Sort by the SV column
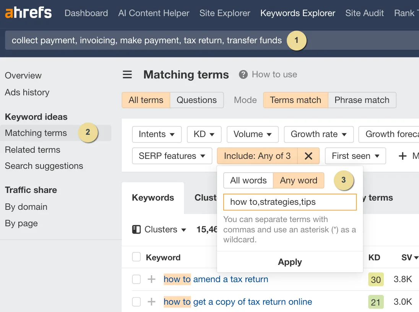Screen dimensions: 419x312 coord(410,257)
